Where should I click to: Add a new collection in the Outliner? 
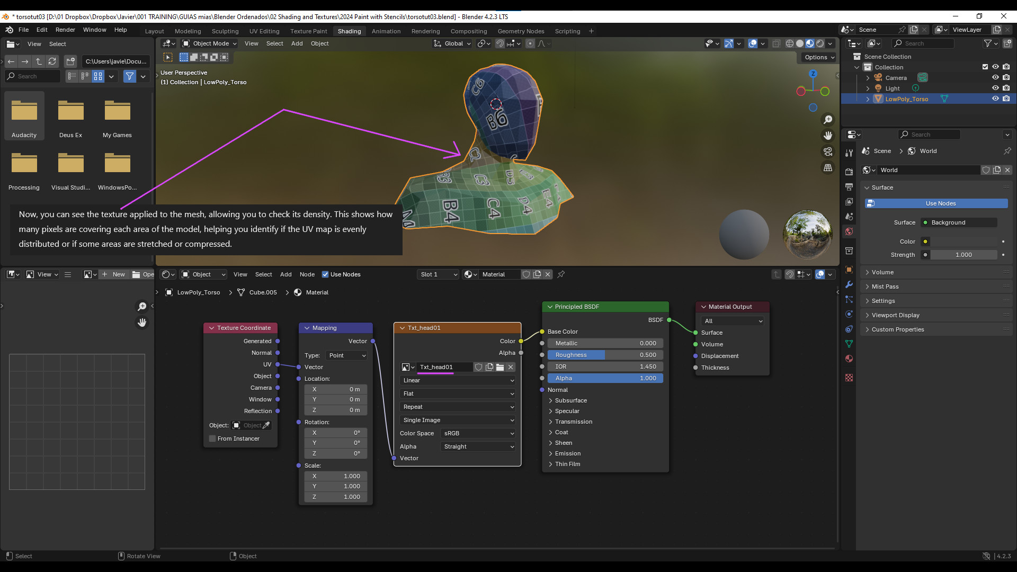pos(1007,43)
